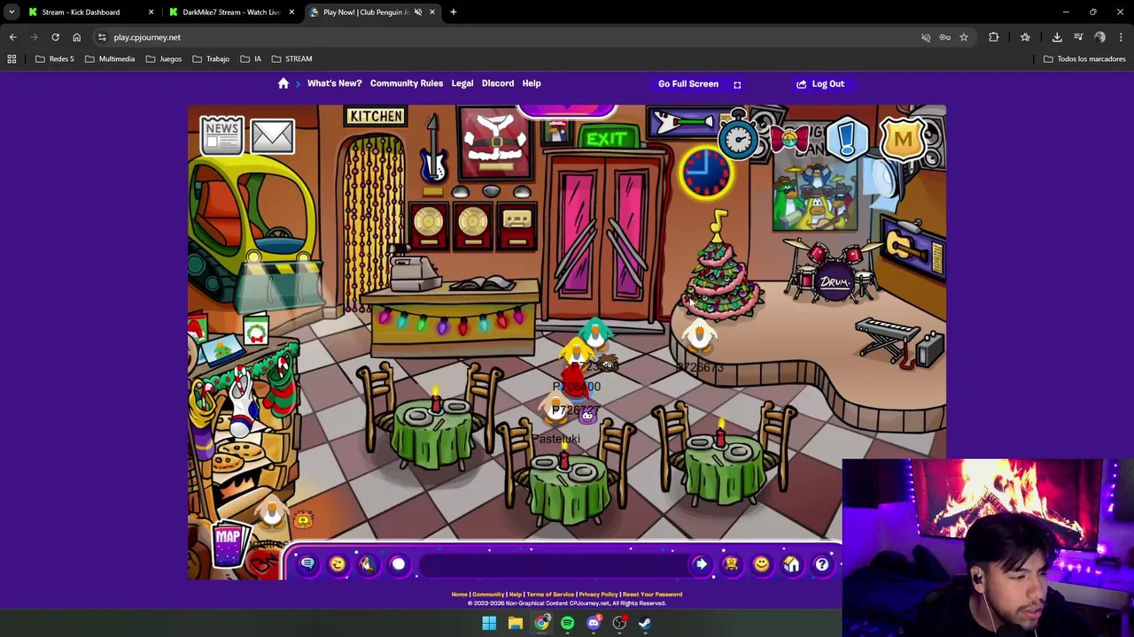Reload the page
The height and width of the screenshot is (637, 1134).
(55, 37)
